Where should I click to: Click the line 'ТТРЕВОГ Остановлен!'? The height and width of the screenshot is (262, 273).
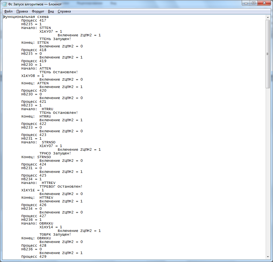61,186
